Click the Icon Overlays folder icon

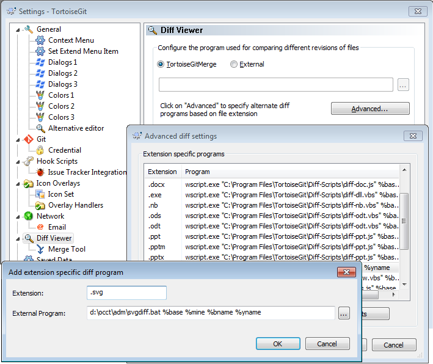[29, 183]
